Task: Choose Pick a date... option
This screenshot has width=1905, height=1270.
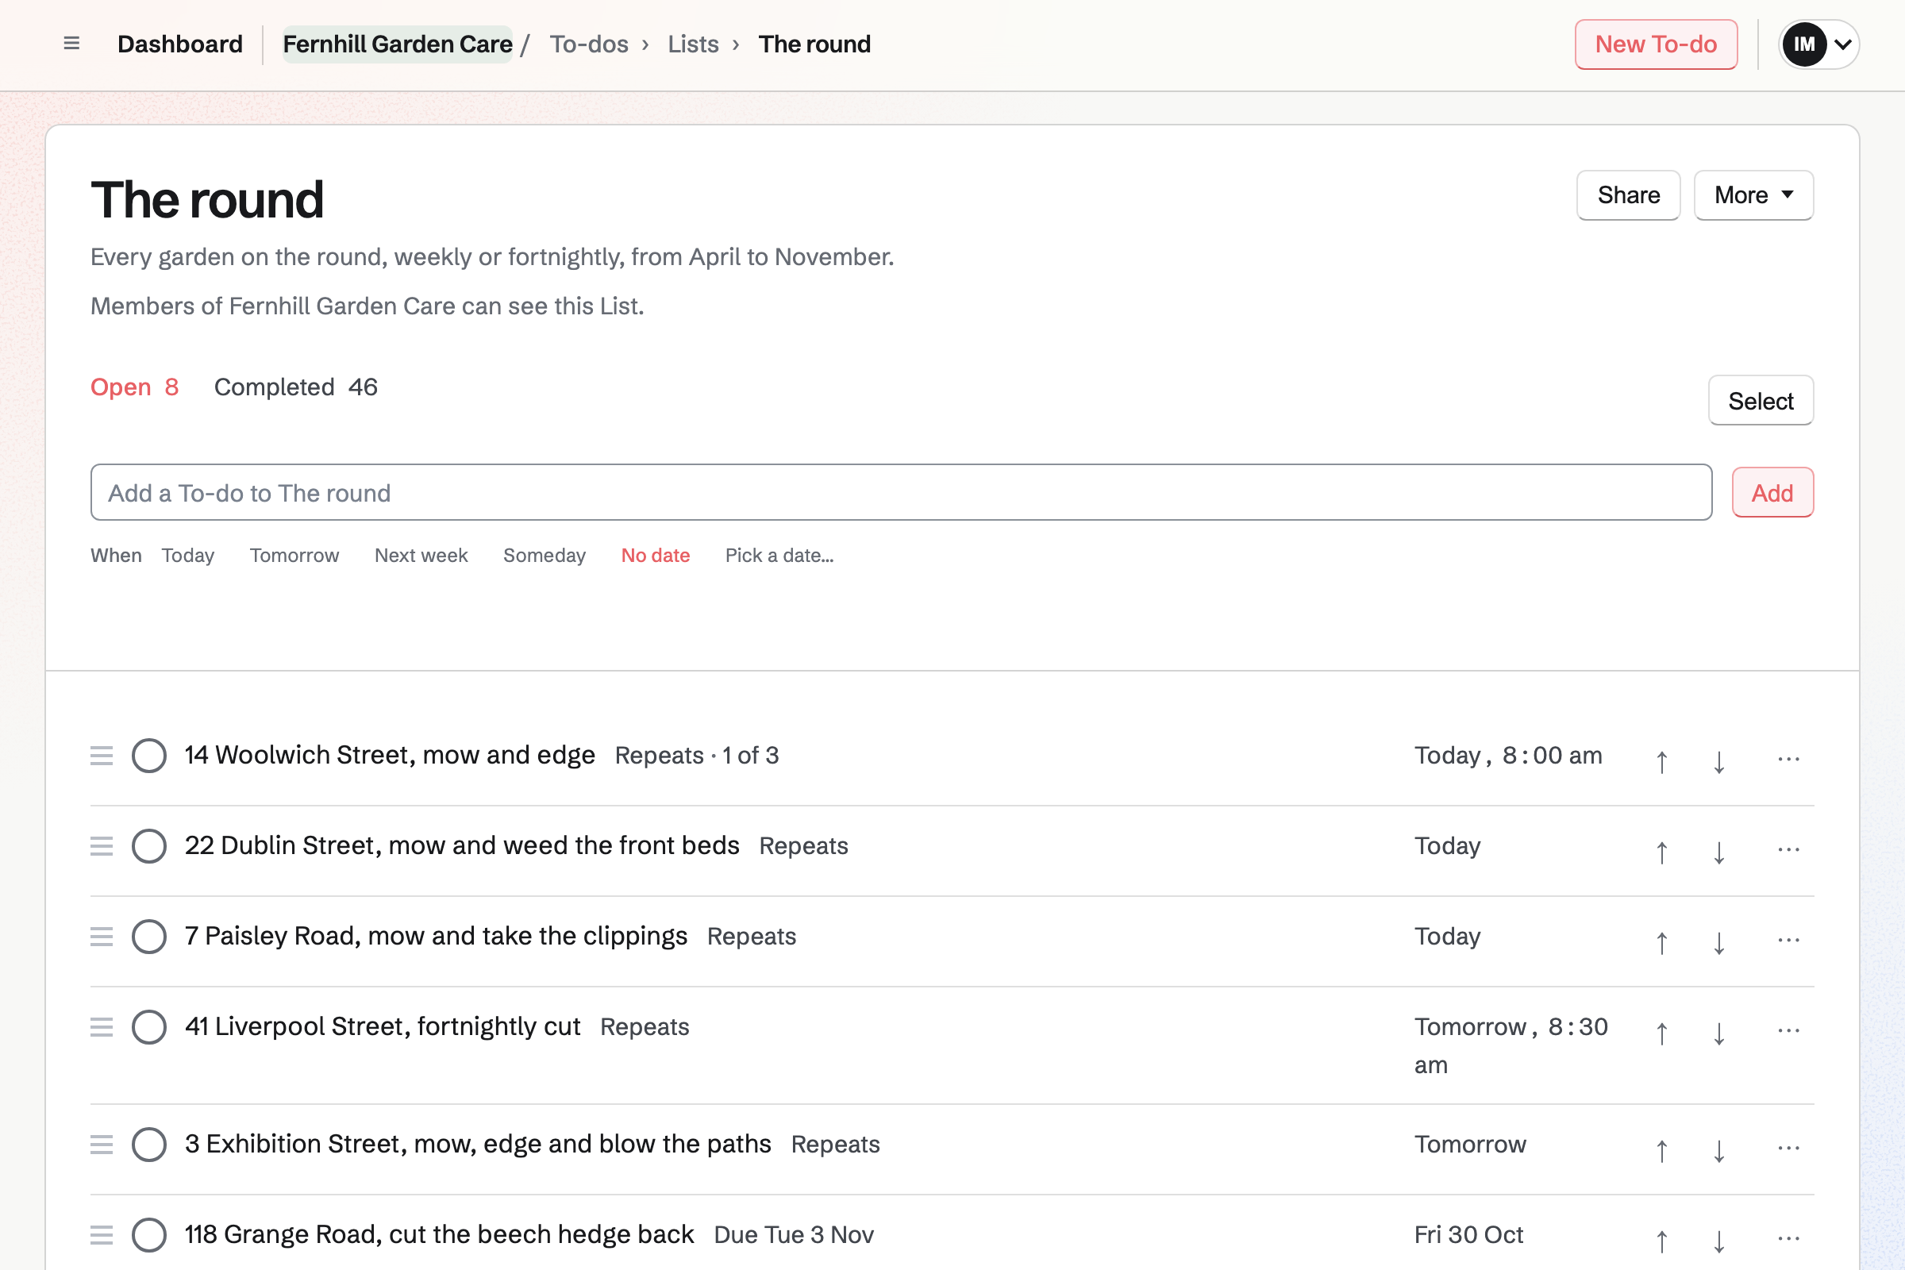Action: [779, 556]
